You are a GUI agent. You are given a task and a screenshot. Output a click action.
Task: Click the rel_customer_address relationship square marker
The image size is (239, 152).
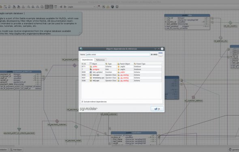(x=193, y=97)
